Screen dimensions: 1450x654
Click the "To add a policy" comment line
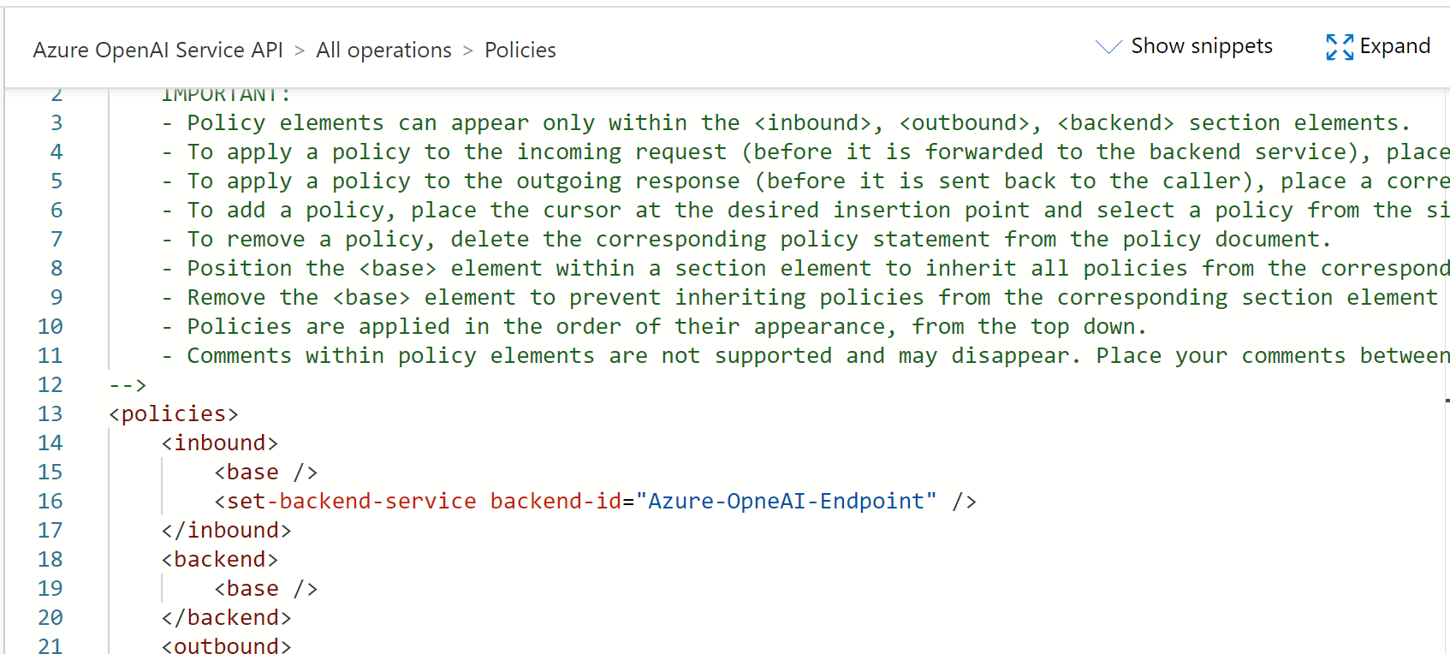(x=805, y=211)
